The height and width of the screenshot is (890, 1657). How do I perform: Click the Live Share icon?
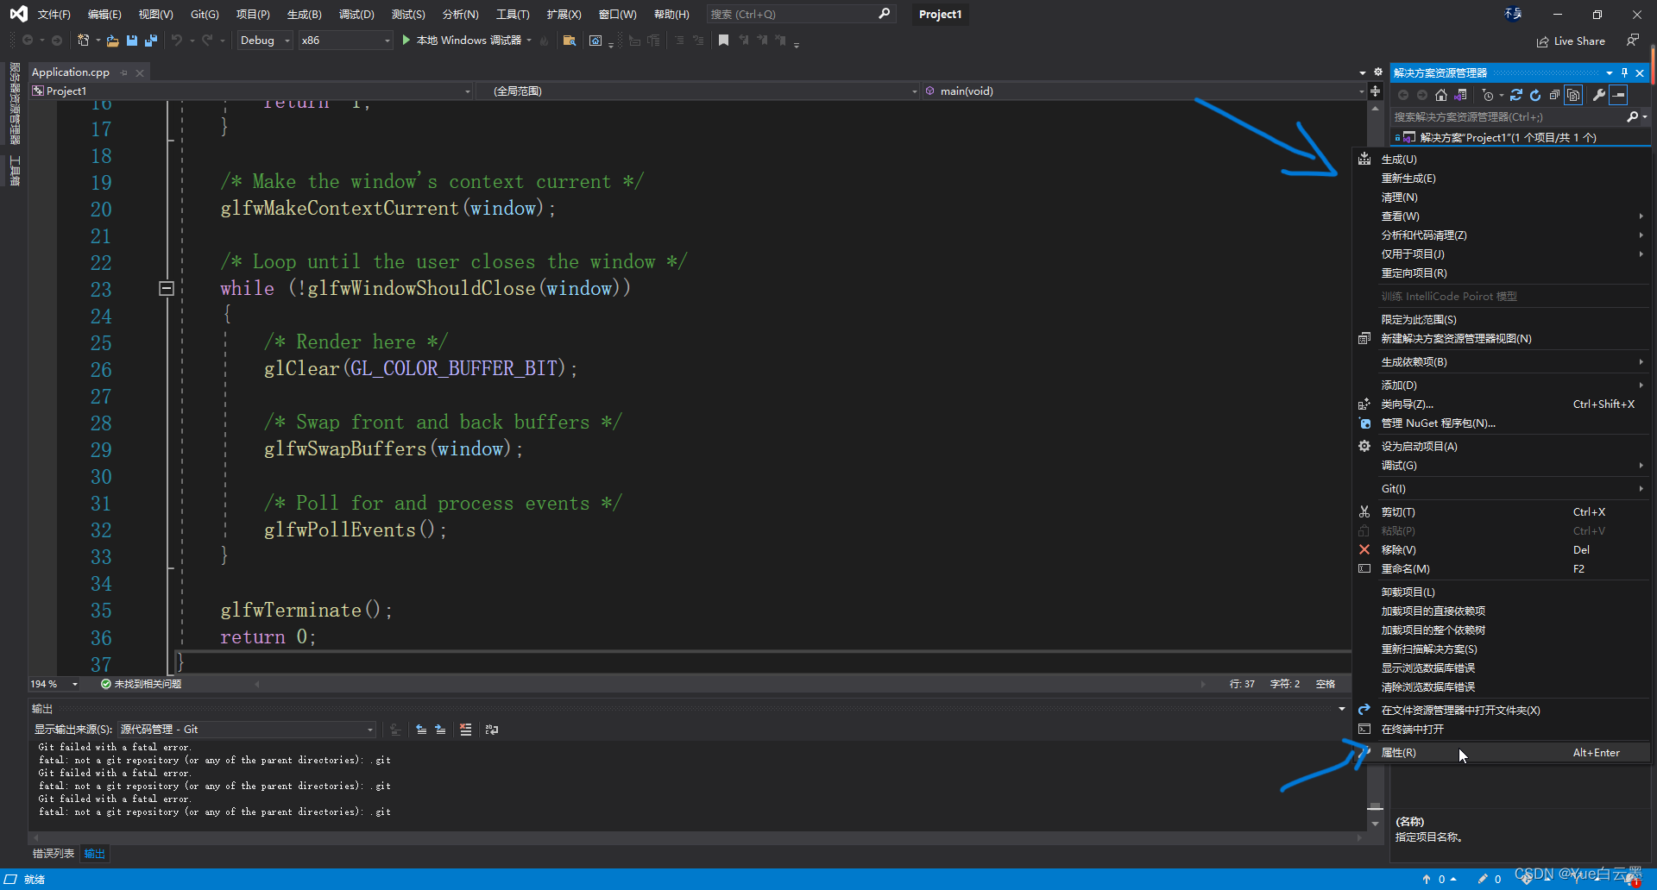1542,41
